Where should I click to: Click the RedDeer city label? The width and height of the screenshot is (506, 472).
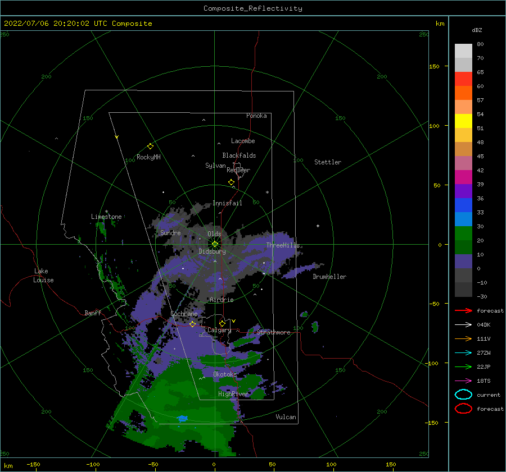[x=238, y=170]
